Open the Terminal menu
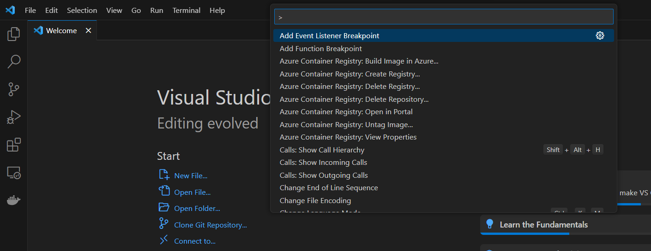The height and width of the screenshot is (251, 651). (187, 10)
